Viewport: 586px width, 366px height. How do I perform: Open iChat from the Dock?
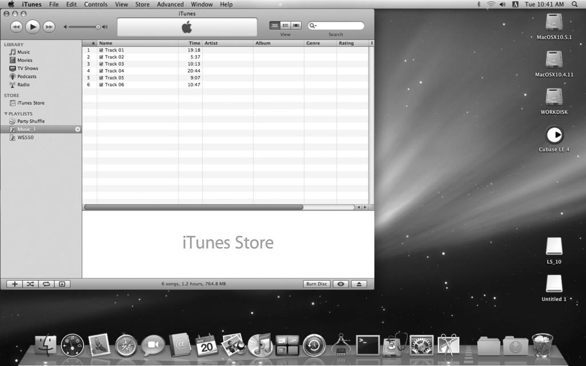click(x=153, y=345)
